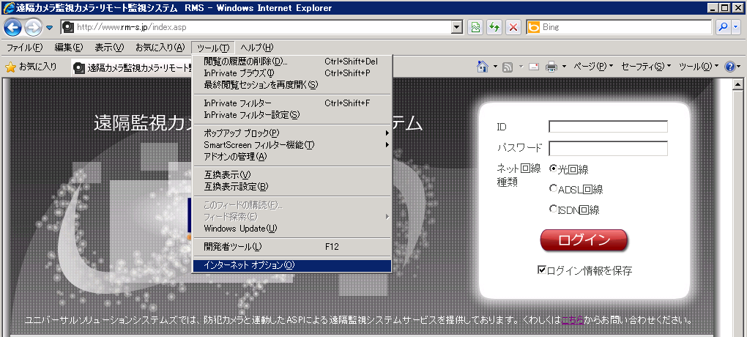Choose 開発者ツール(L) menu entry
Viewport: 747px width, 337px height.
[291, 246]
